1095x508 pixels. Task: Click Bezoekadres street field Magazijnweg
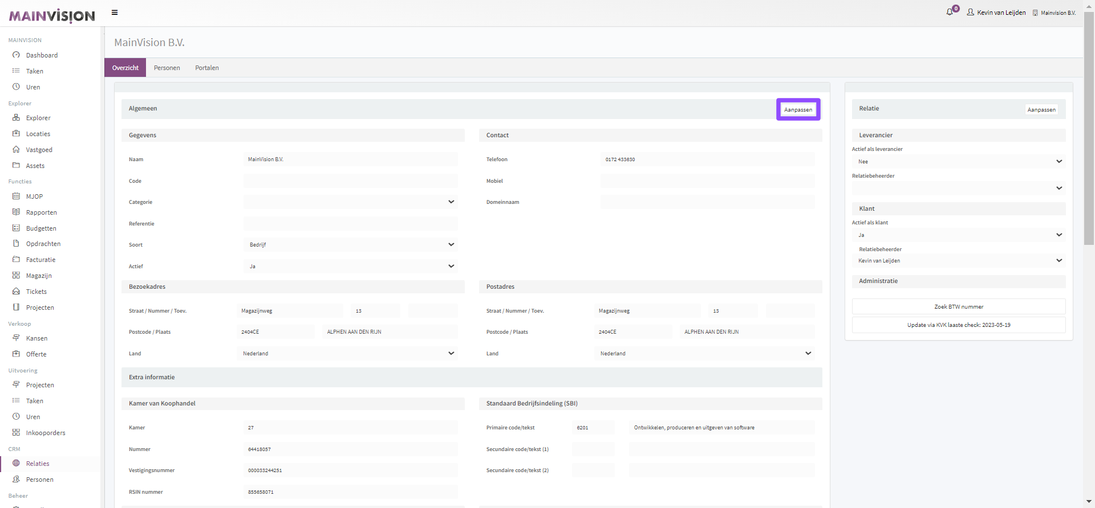290,311
